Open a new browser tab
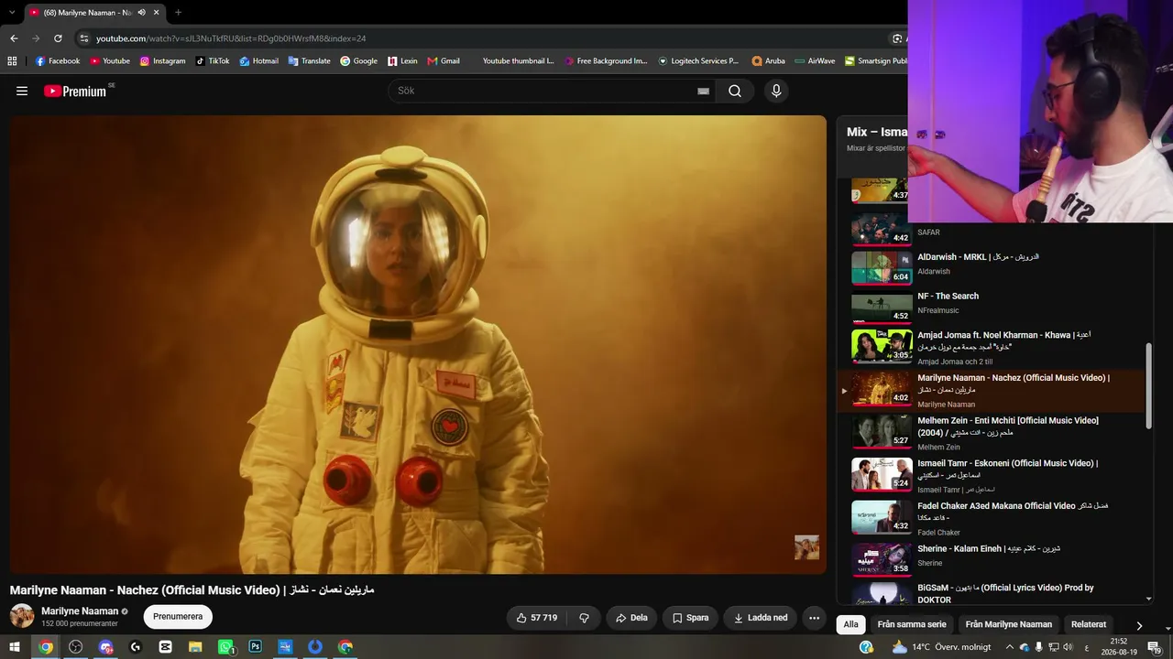The image size is (1173, 659). pos(178,13)
